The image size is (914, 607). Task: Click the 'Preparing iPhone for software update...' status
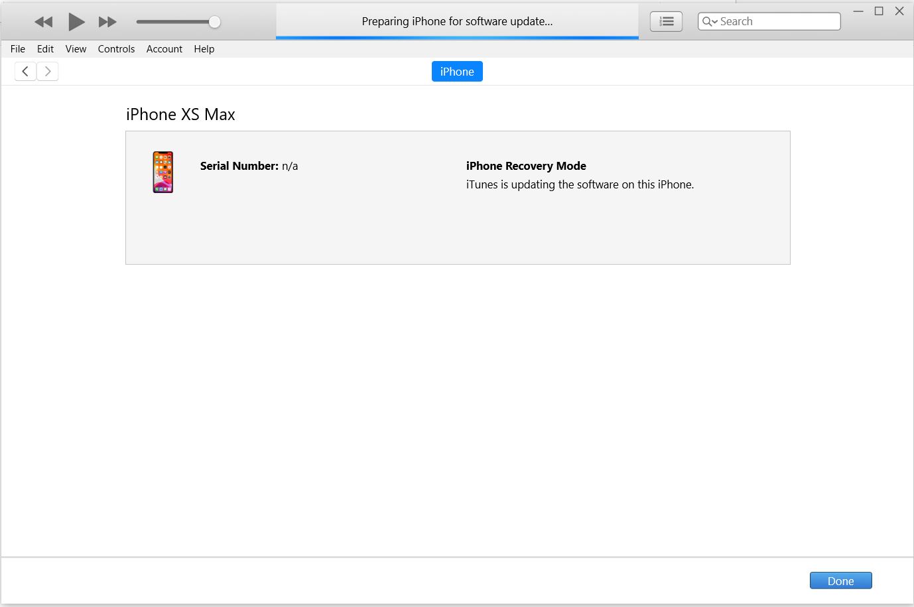point(457,21)
